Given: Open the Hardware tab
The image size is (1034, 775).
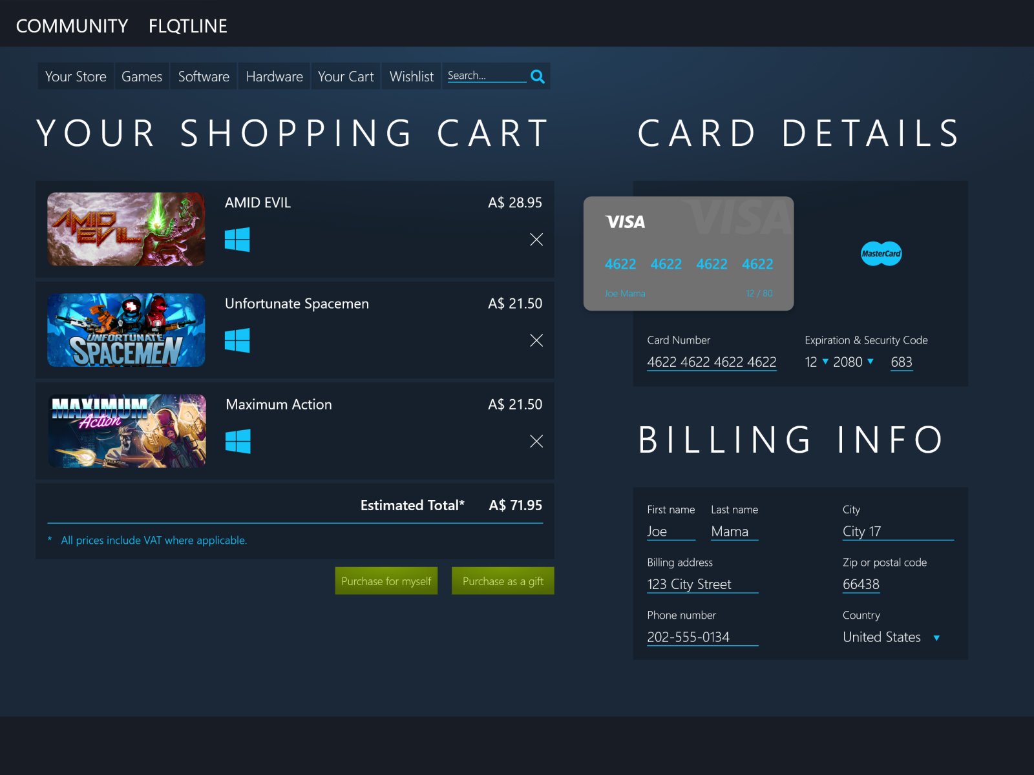Looking at the screenshot, I should click(x=274, y=76).
